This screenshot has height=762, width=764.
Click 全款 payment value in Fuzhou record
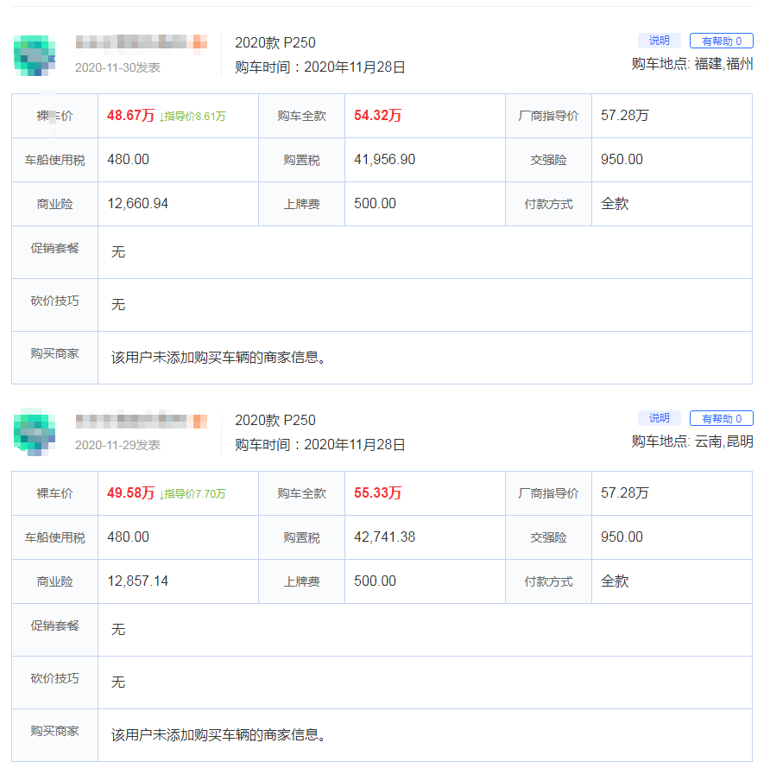(615, 204)
